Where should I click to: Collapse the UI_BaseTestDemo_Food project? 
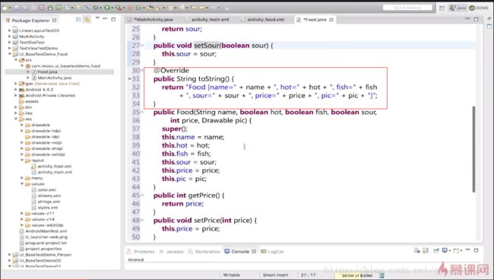click(x=9, y=54)
